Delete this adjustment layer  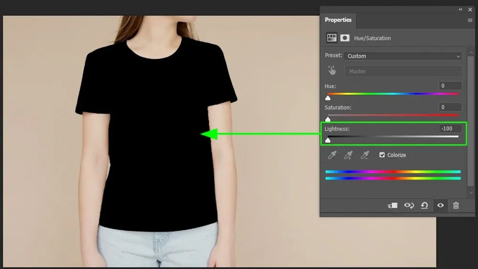click(456, 205)
